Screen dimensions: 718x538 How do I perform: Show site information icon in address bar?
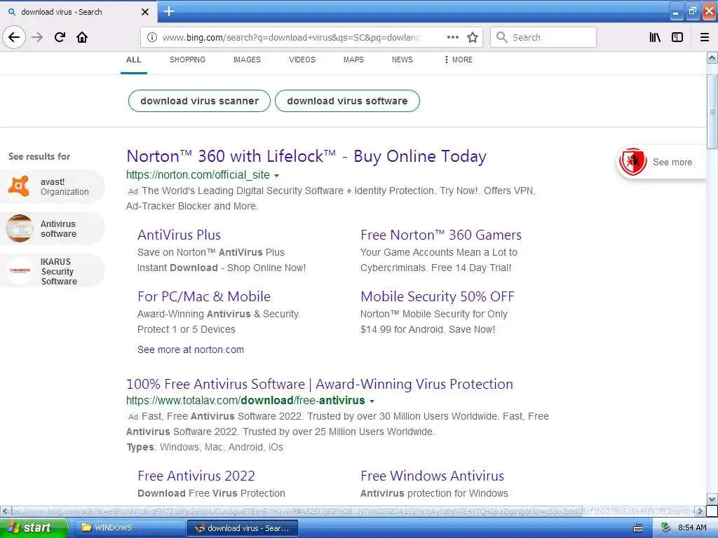click(151, 38)
